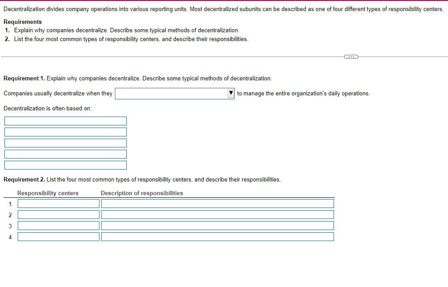The width and height of the screenshot is (448, 287).
Task: Click row 1 Description of responsibilities field
Action: (217, 203)
